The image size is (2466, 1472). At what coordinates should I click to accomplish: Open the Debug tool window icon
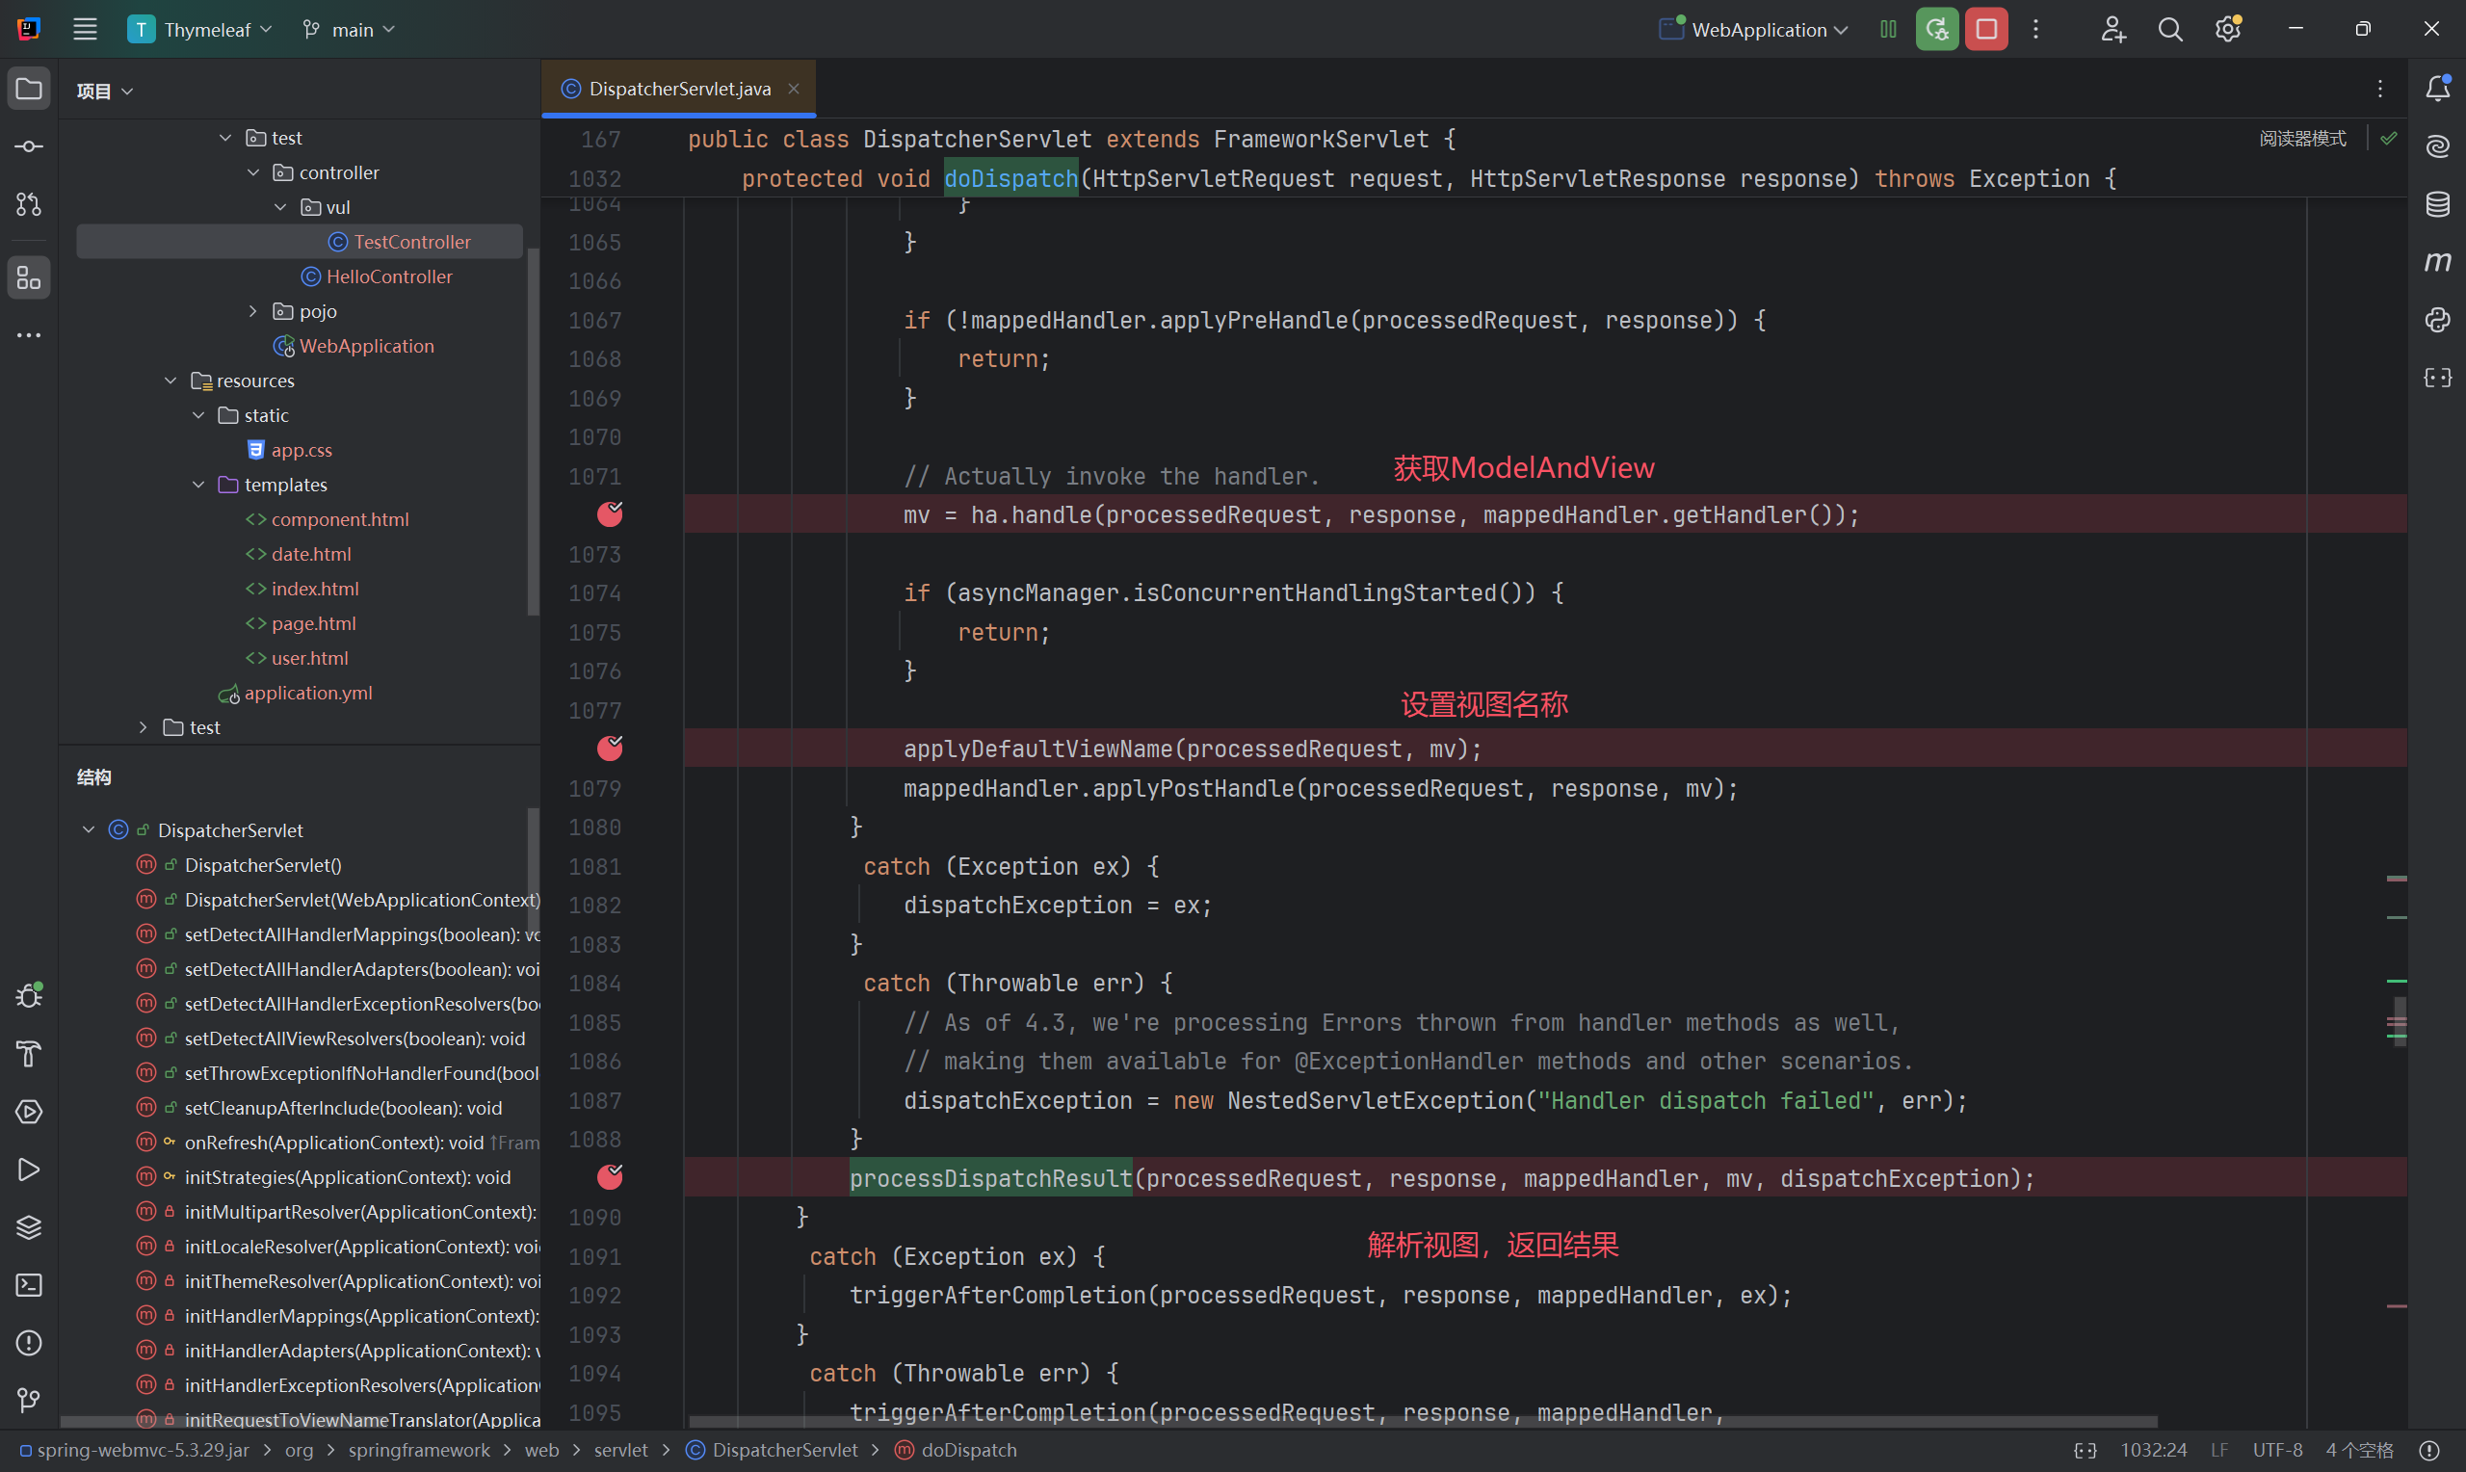29,996
